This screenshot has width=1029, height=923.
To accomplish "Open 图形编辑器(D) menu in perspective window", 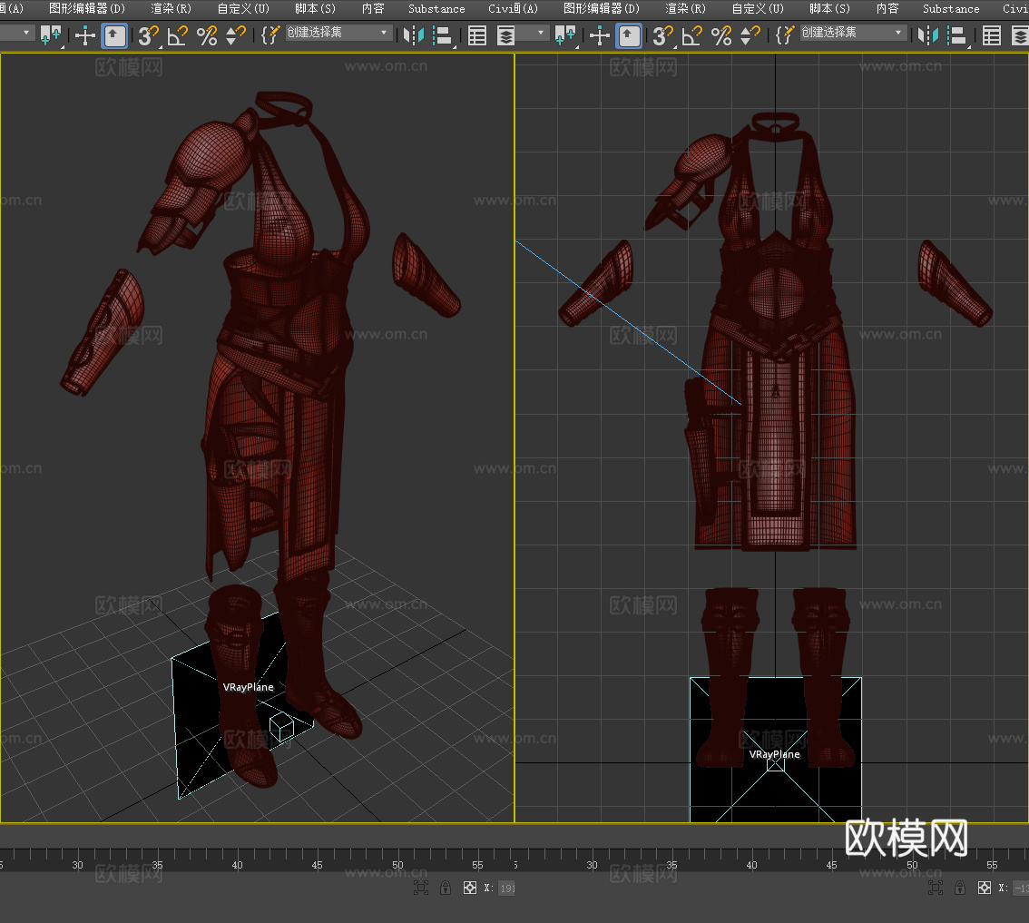I will 86,8.
